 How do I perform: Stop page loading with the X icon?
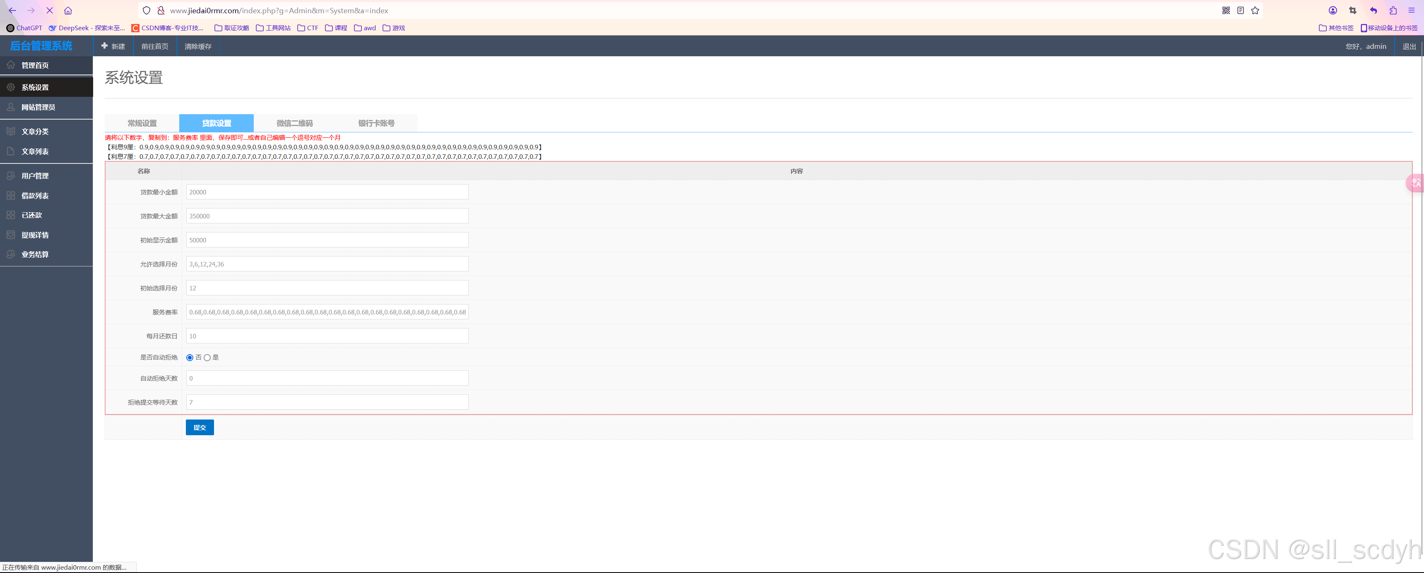(x=50, y=10)
